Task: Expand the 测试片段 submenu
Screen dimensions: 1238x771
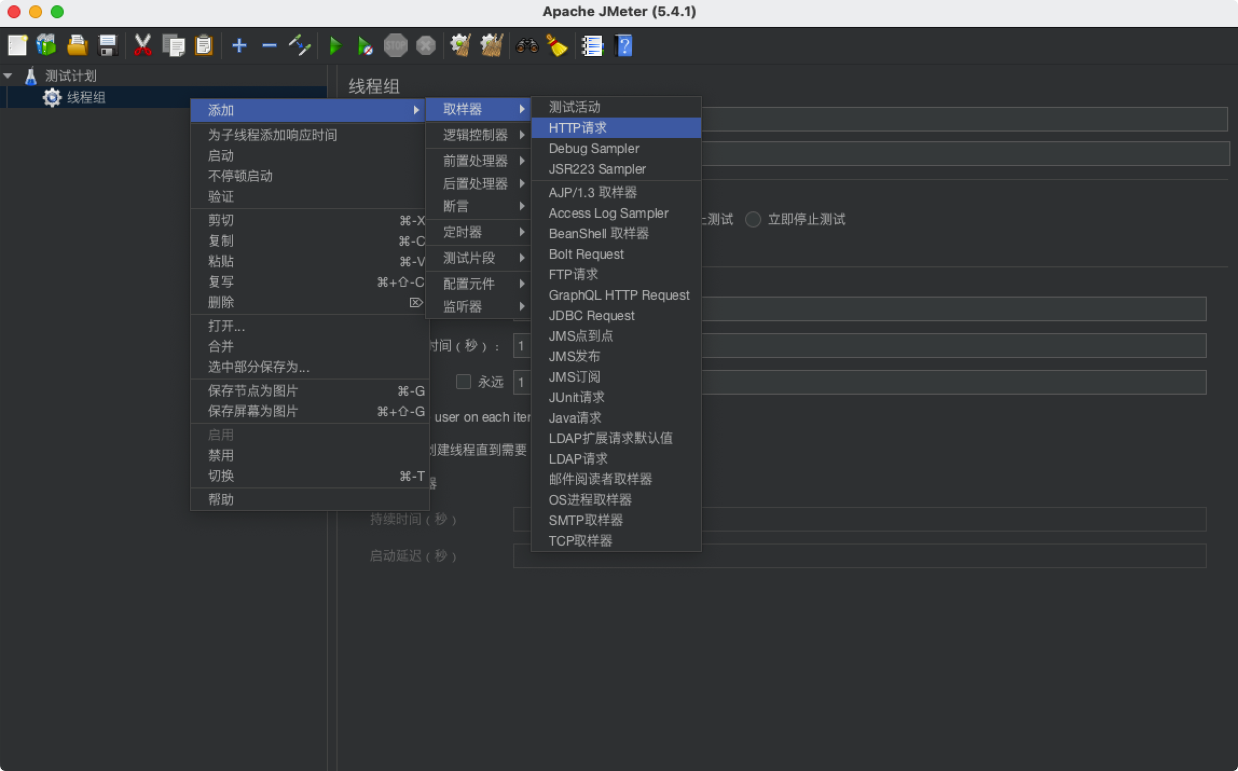Action: (x=479, y=258)
